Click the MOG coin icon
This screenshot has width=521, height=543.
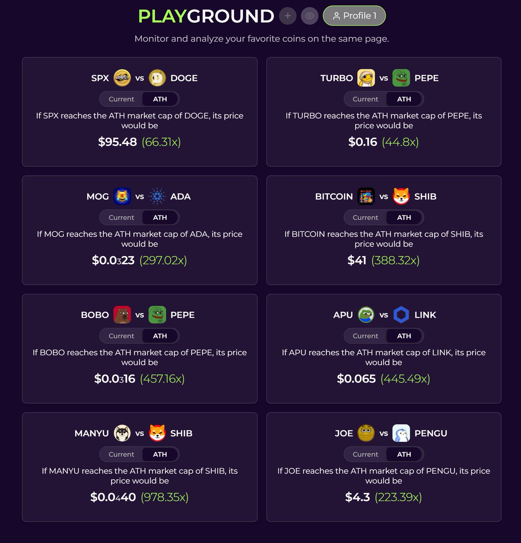point(122,196)
